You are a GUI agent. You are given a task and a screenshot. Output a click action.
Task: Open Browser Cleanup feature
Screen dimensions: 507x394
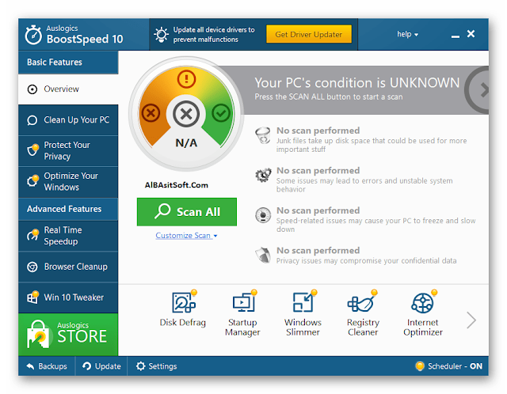point(68,267)
